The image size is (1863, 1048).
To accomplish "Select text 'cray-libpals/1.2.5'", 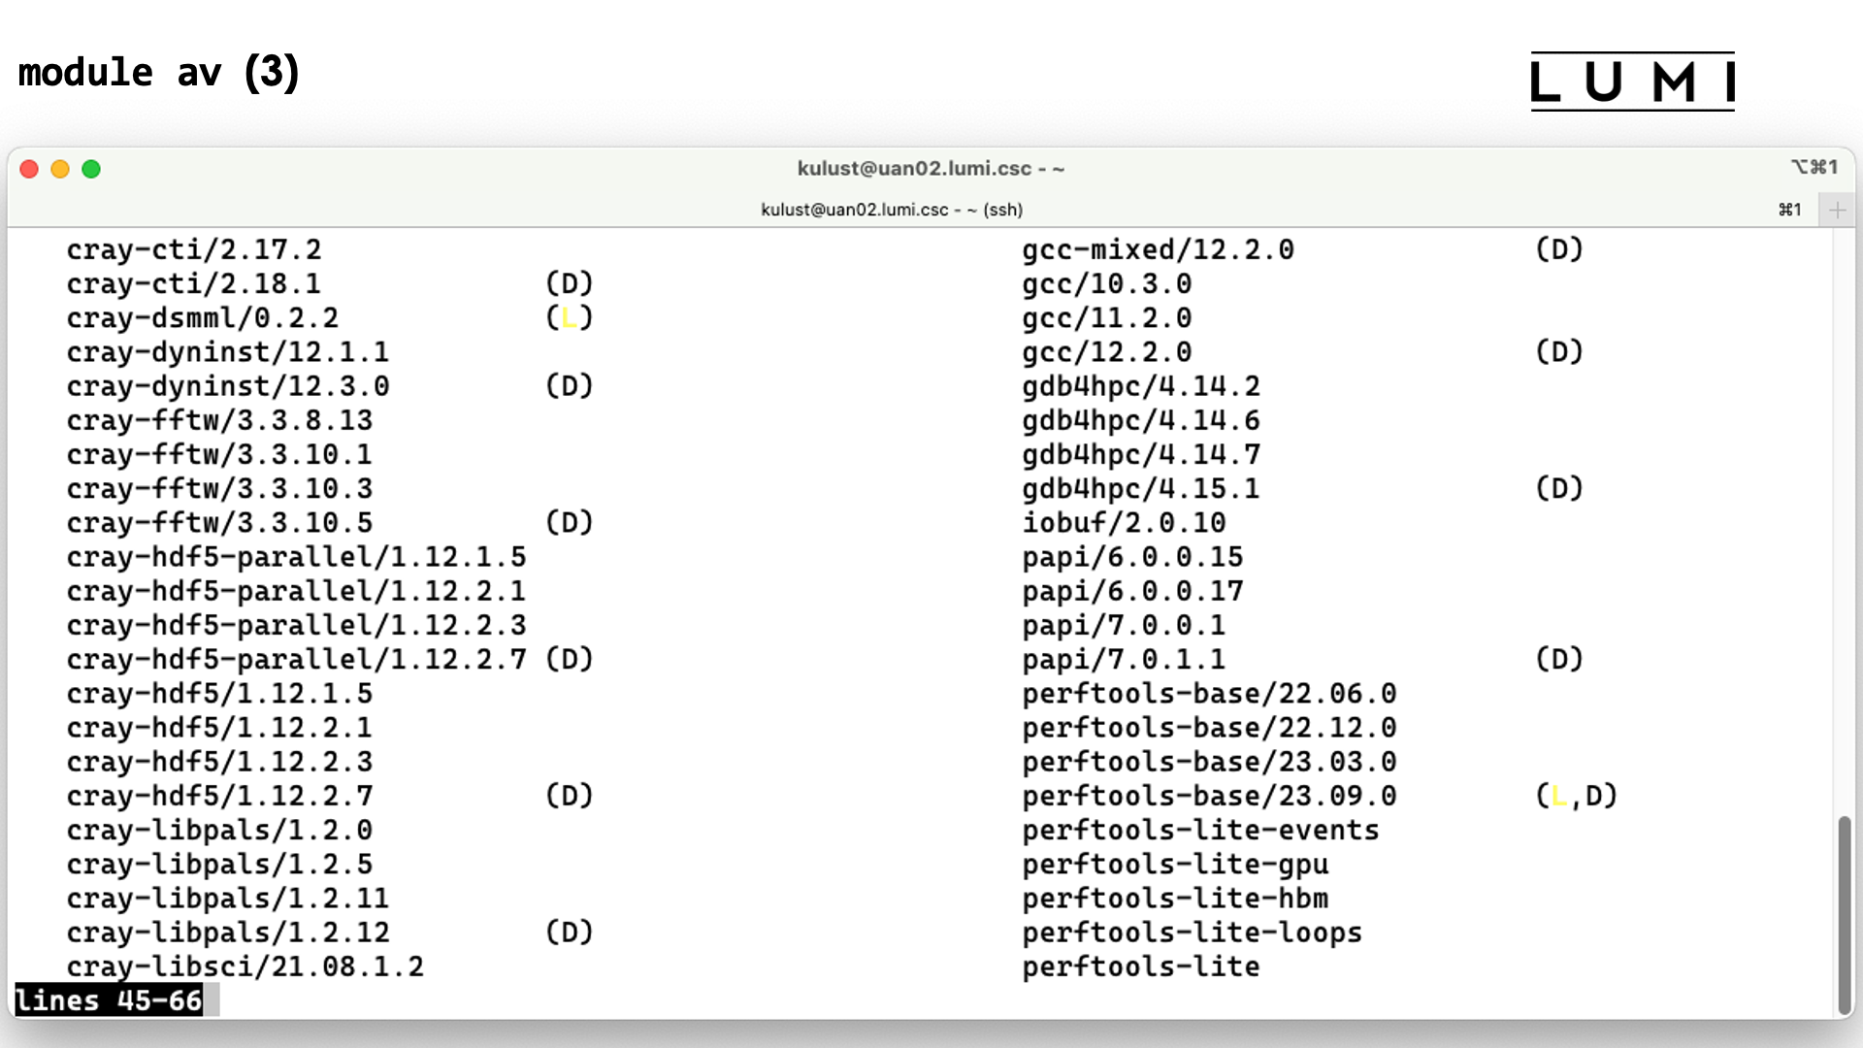I will pyautogui.click(x=219, y=865).
